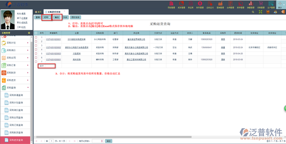
Task: Click the page number input field
Action: pos(51,141)
